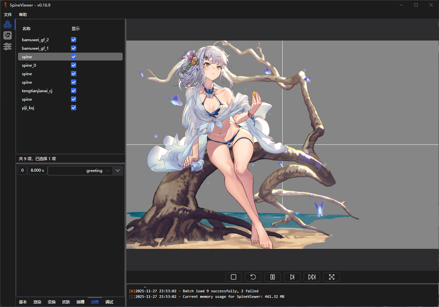Toggle fullscreen preview icon
Image resolution: width=439 pixels, height=307 pixels.
click(x=332, y=277)
